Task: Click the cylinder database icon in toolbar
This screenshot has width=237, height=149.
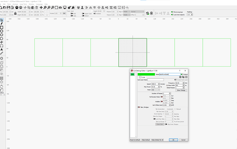Action: coord(151,13)
